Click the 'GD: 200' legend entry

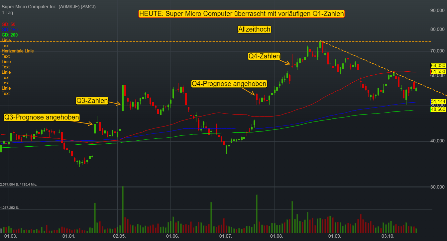point(10,35)
